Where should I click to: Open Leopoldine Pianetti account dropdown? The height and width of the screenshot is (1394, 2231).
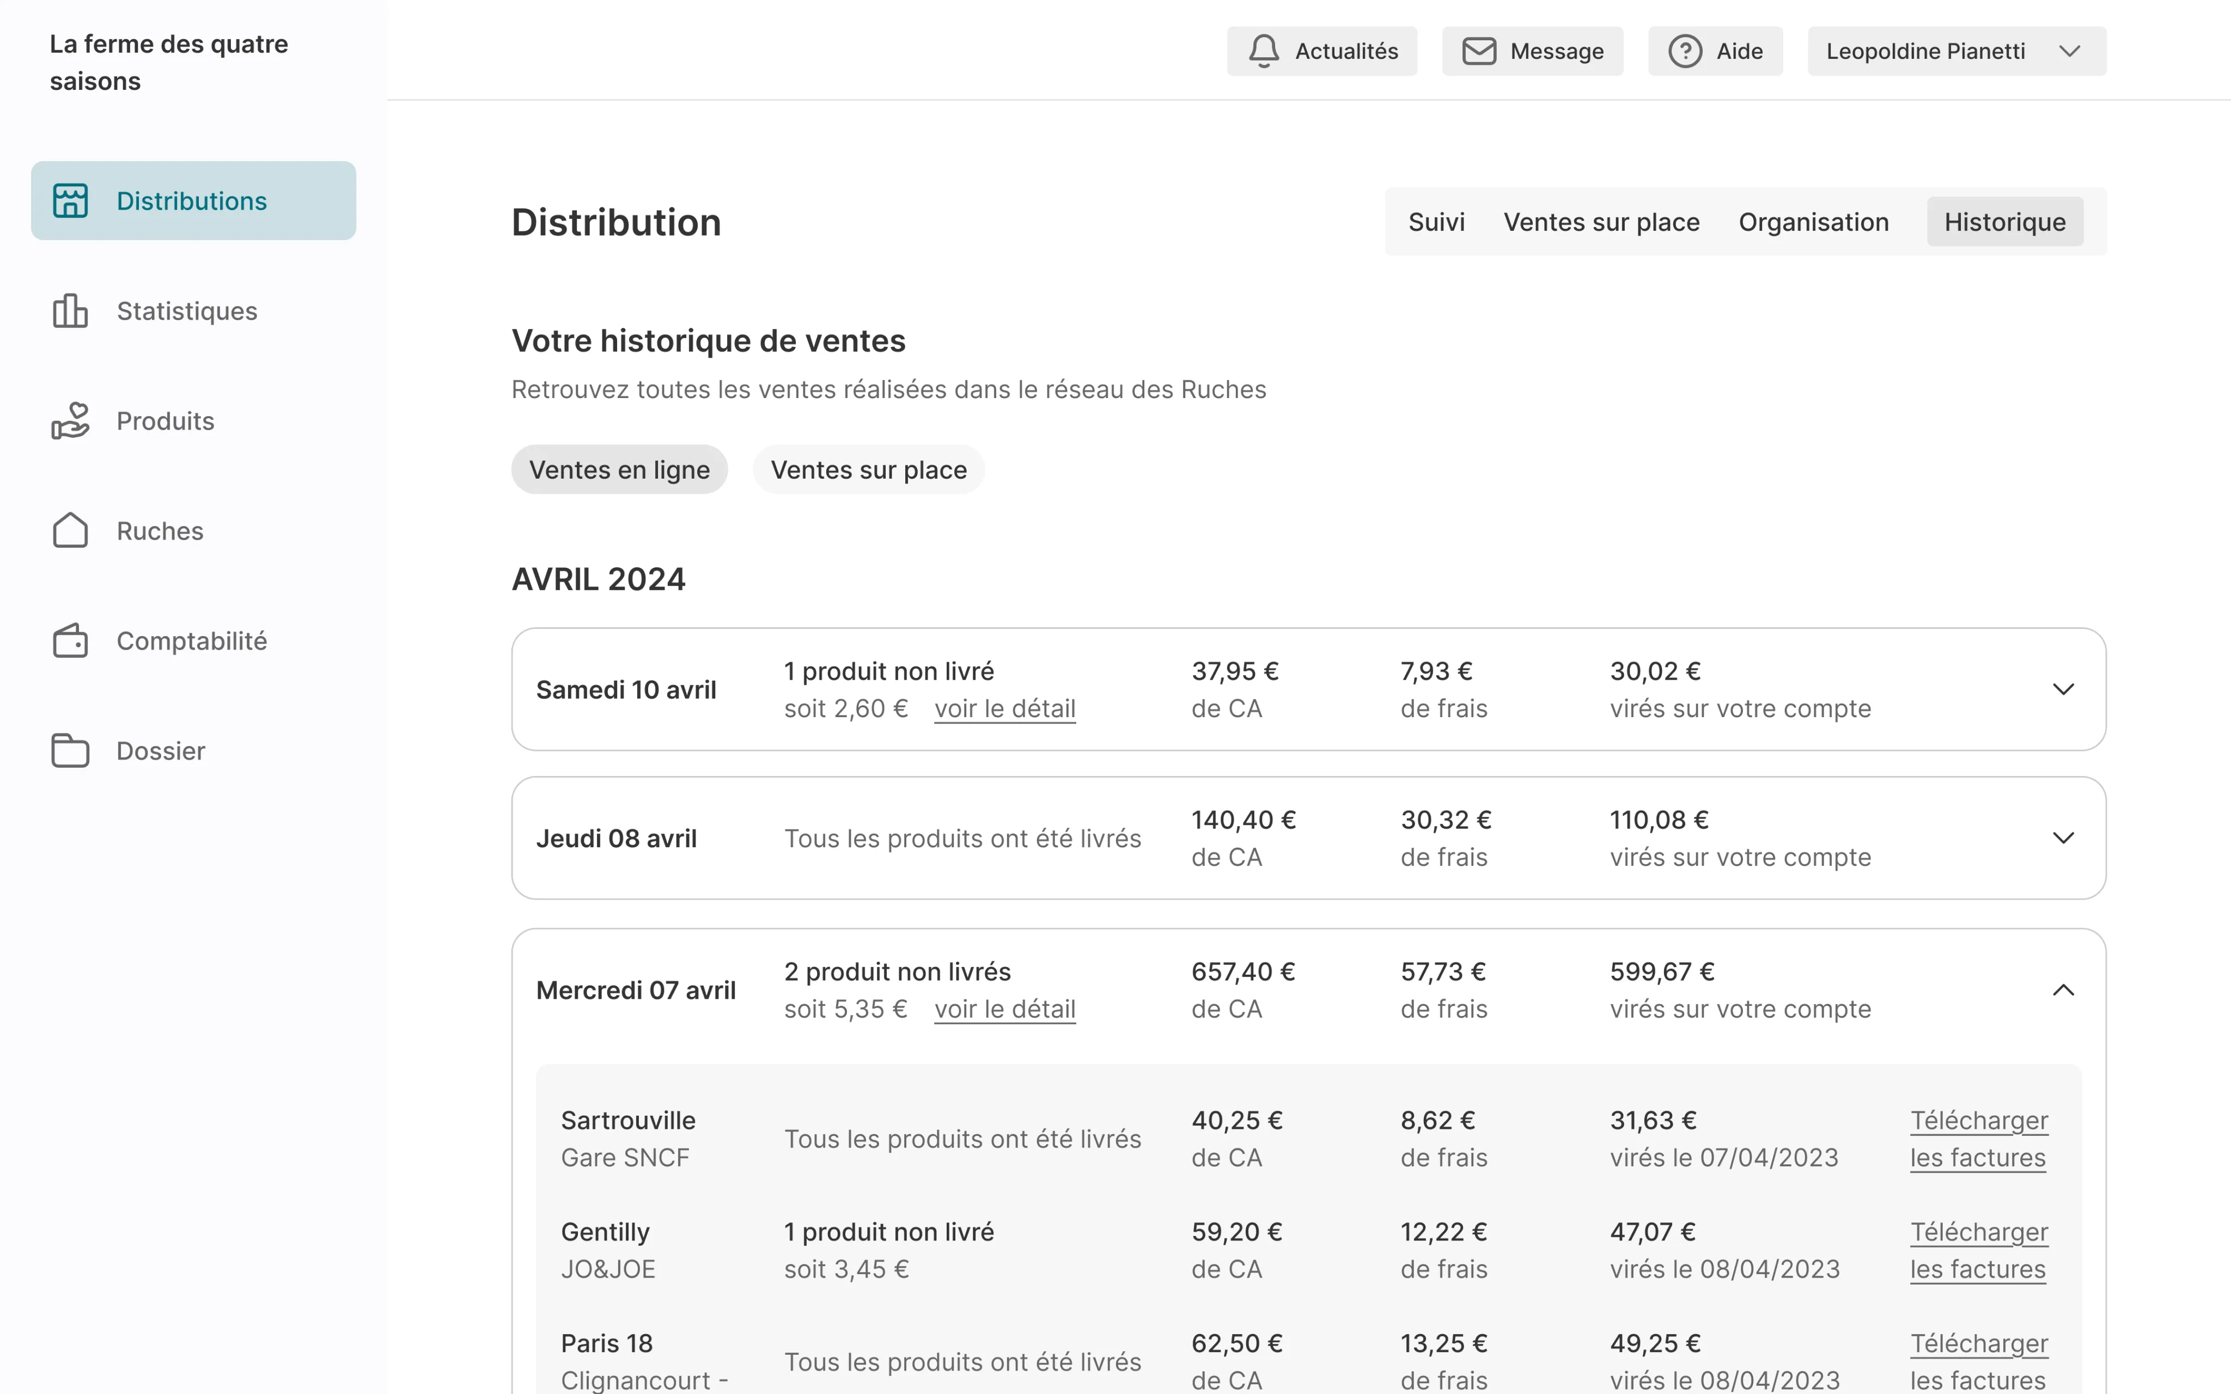(1956, 51)
